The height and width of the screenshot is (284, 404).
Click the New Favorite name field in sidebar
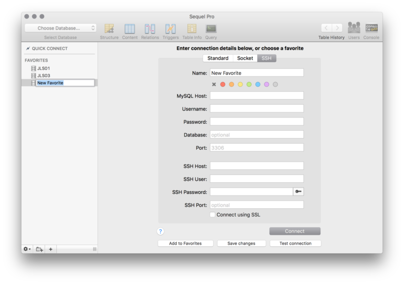[x=65, y=83]
